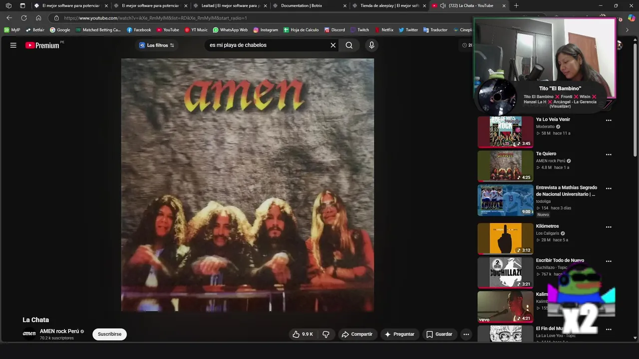This screenshot has height=359, width=639.
Task: Mute La Chata tab via speaker icon
Action: click(x=443, y=5)
